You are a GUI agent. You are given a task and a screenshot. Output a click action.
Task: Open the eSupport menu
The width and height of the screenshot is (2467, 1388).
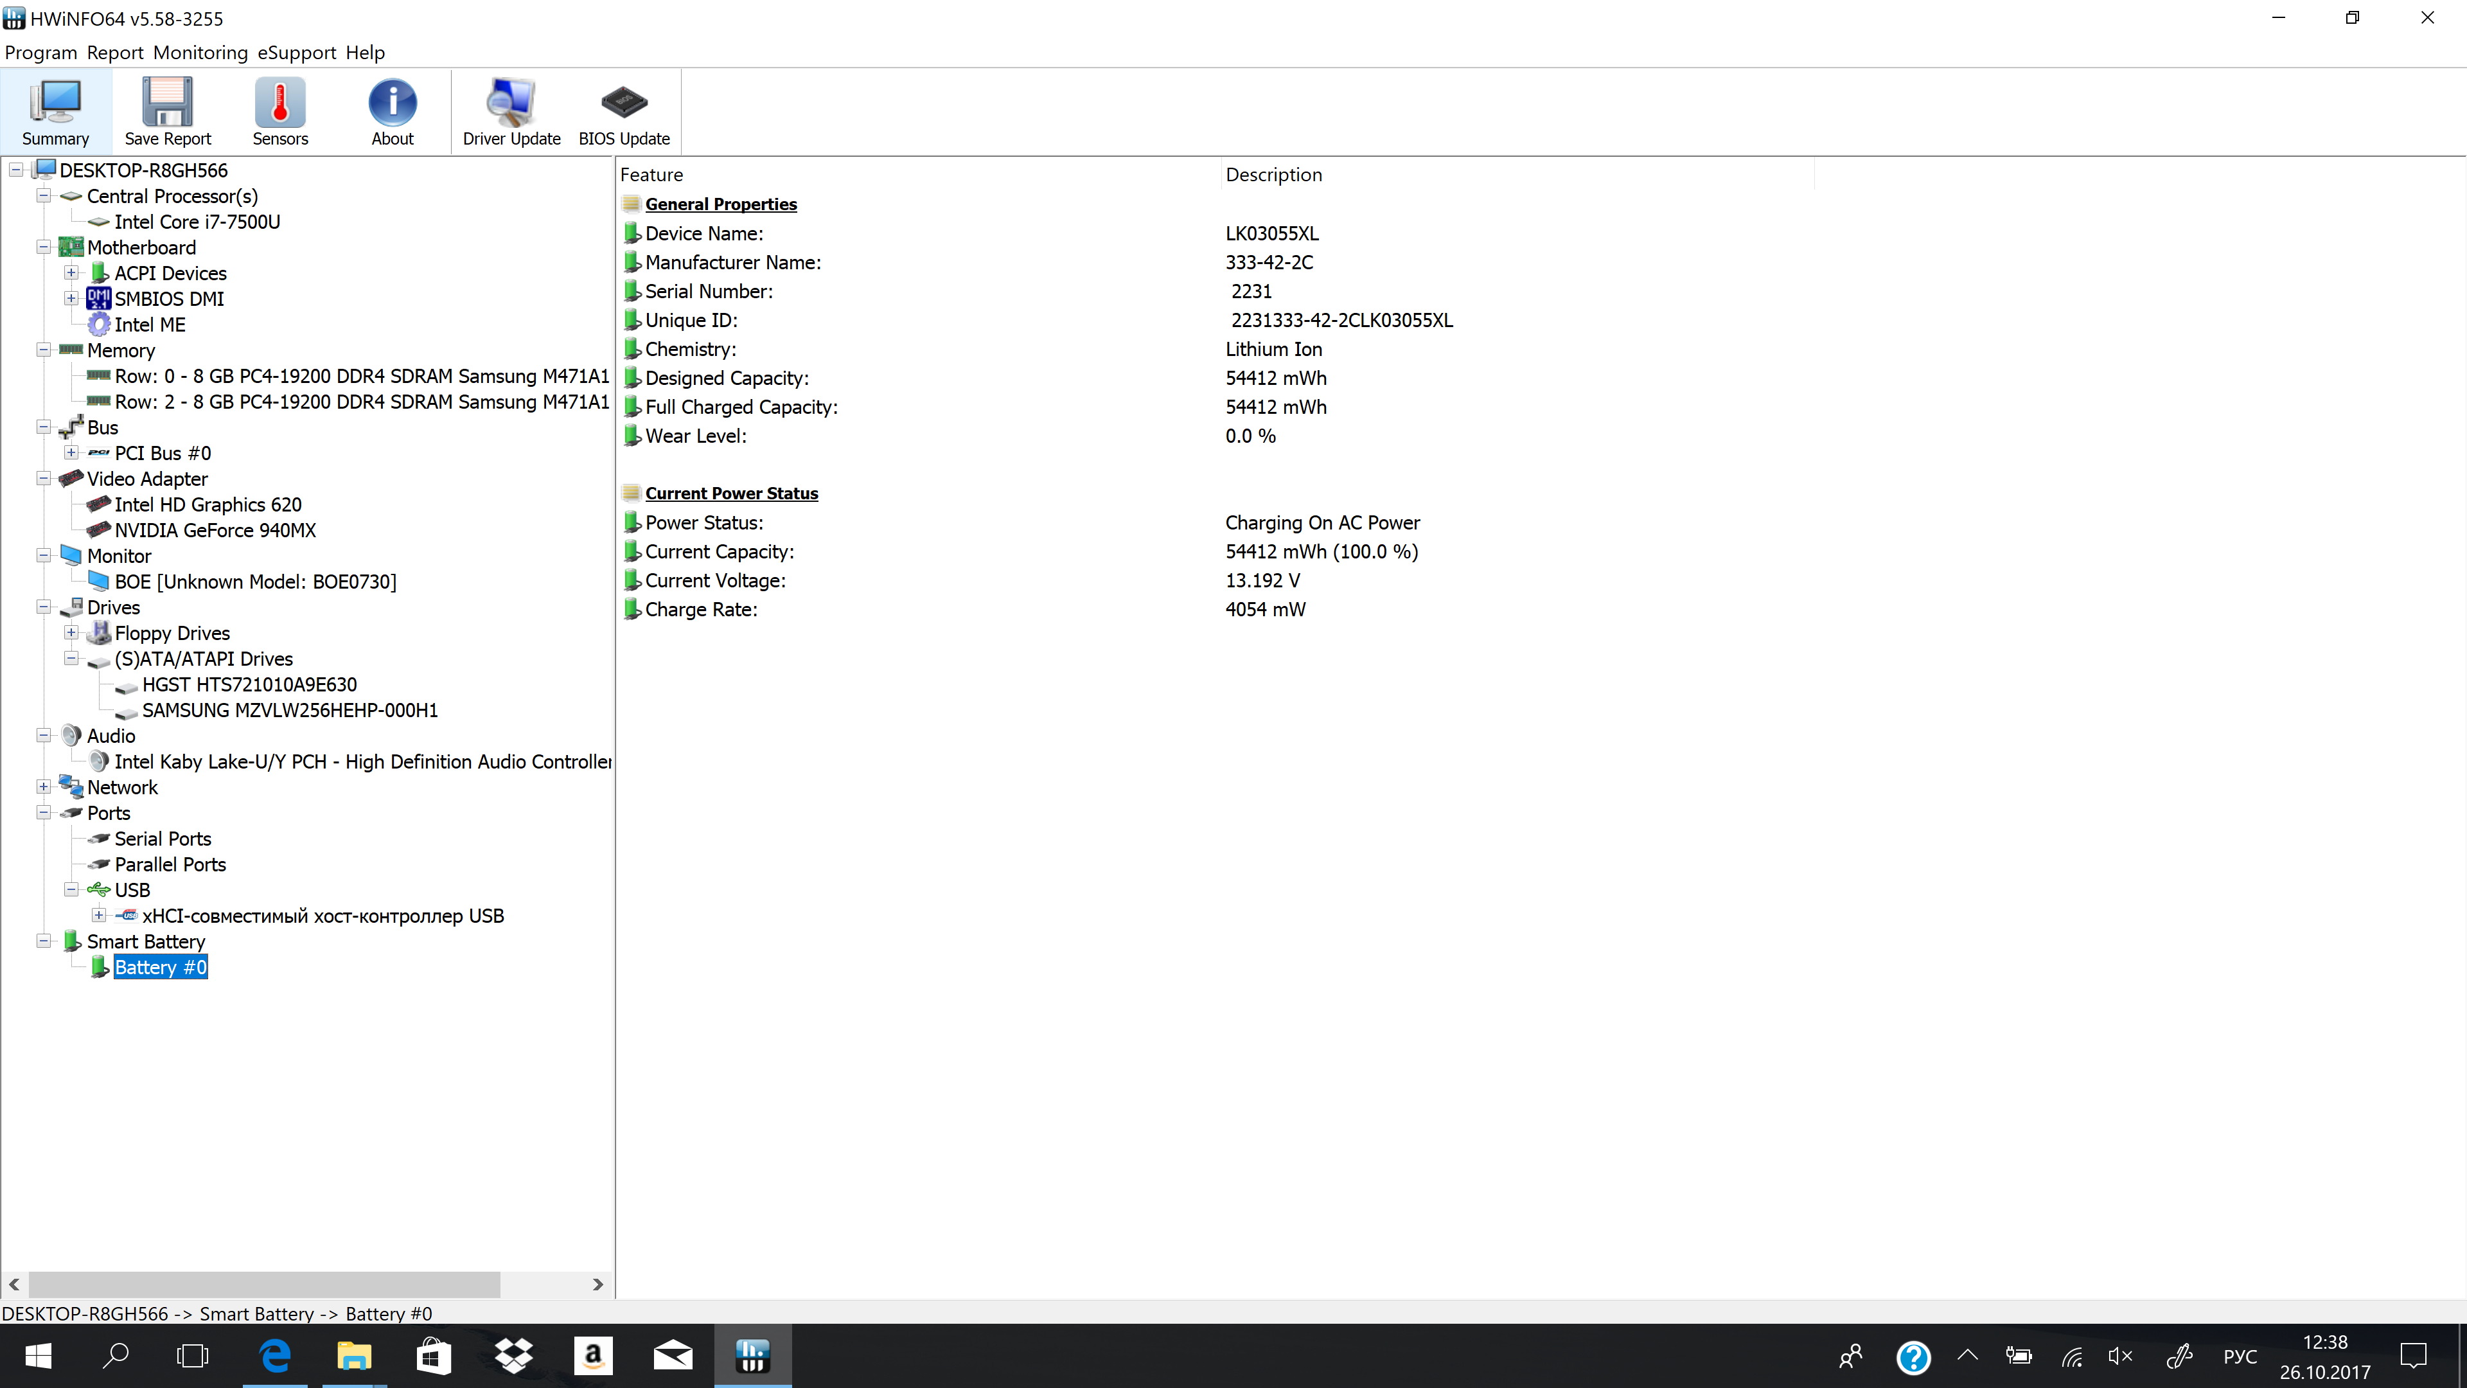297,53
